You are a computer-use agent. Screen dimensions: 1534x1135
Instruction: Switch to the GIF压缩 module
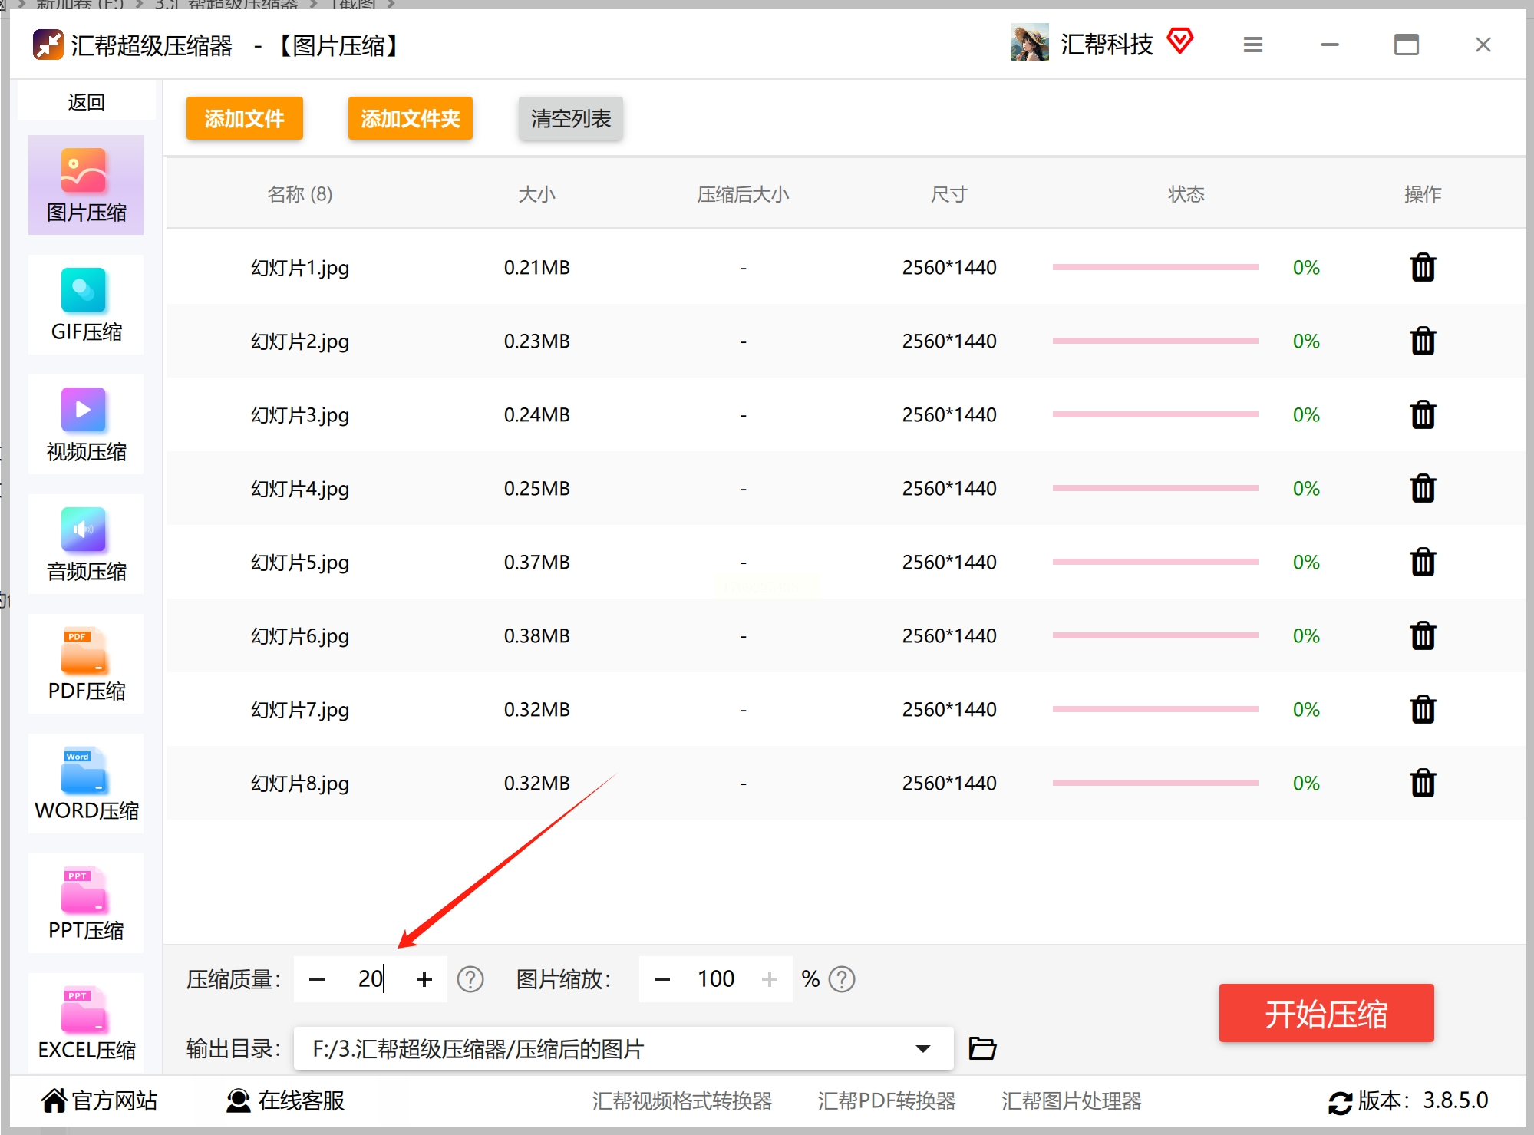86,305
